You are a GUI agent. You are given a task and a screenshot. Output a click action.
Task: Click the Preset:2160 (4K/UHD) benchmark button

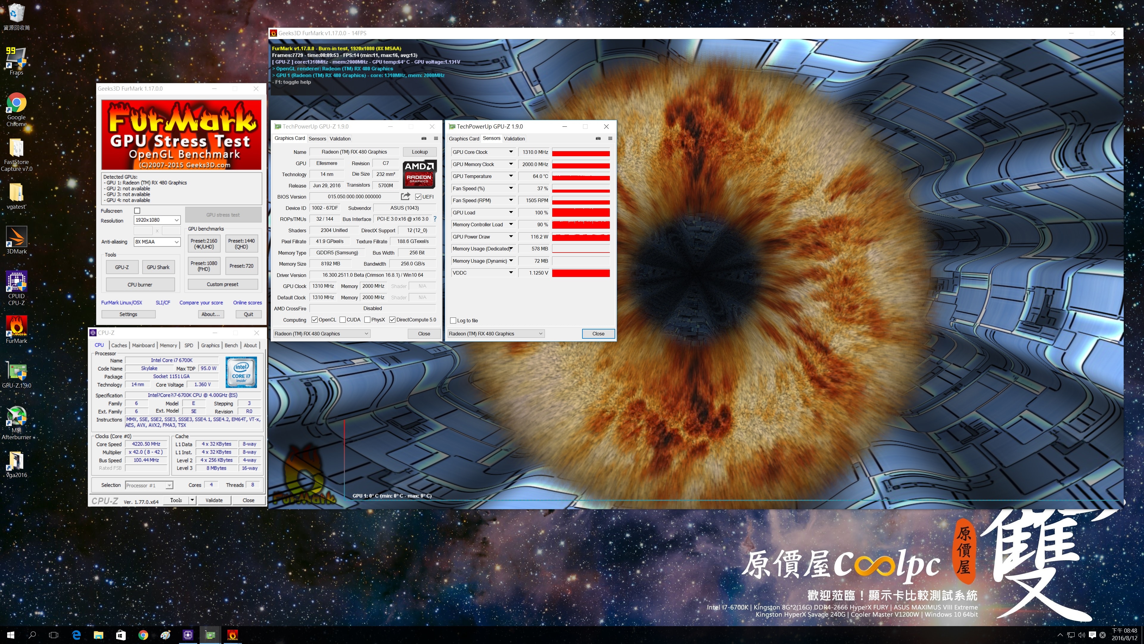tap(204, 244)
